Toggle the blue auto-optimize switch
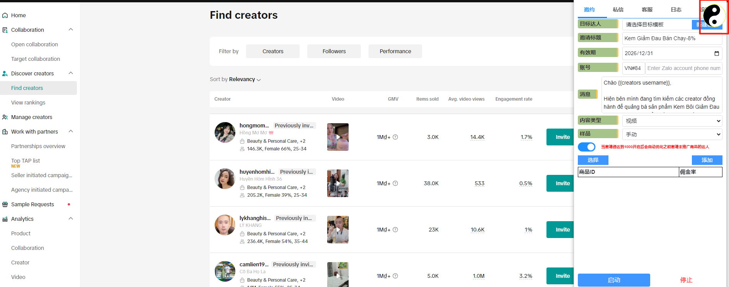The height and width of the screenshot is (287, 729). point(586,147)
